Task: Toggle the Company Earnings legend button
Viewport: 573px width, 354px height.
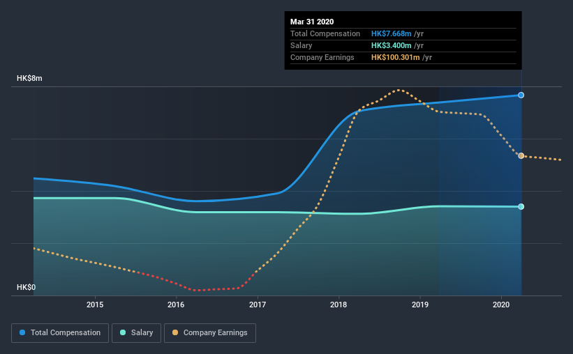Action: pos(210,333)
